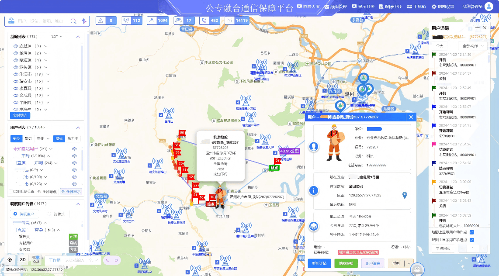Switch to the 热力图 tab
Viewport: 499px width, 276px height.
pyautogui.click(x=73, y=138)
